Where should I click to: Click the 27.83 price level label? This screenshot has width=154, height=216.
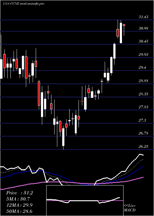pyautogui.click(x=144, y=107)
